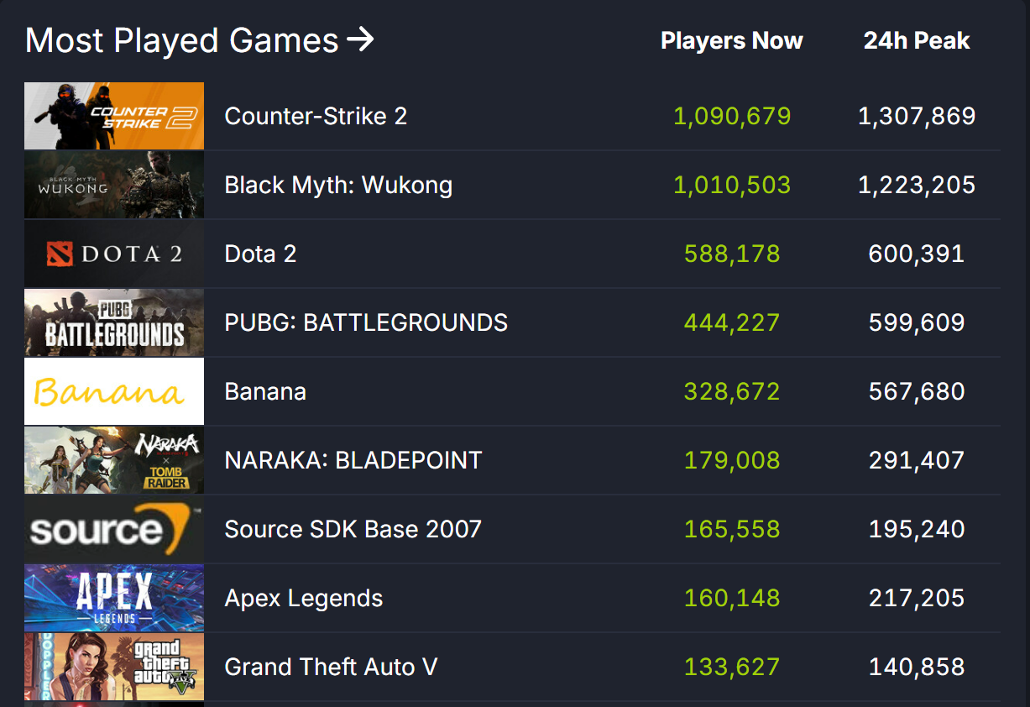The height and width of the screenshot is (707, 1030).
Task: Click the Grand Theft Auto V thumbnail
Action: pos(114,667)
